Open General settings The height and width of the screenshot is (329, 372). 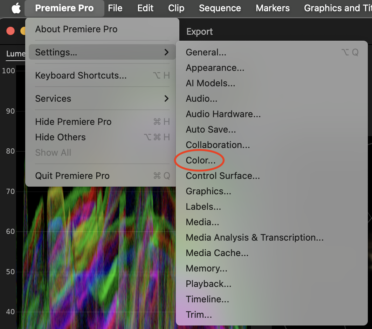tap(206, 52)
